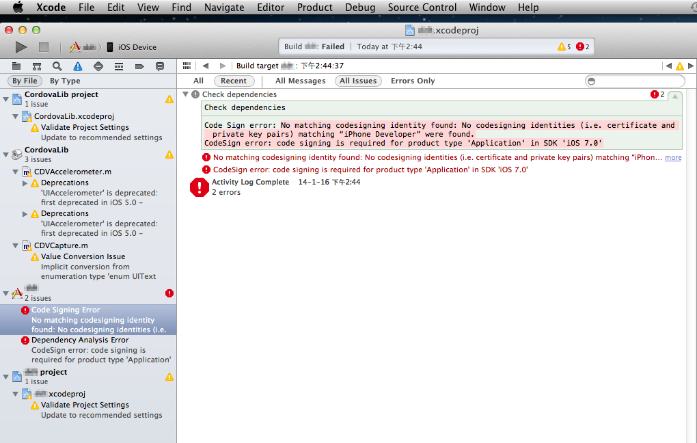Click the 'more' link on the codesigning error
This screenshot has width=697, height=443.
(673, 157)
